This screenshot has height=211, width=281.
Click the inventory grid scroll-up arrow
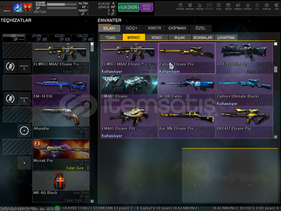point(276,44)
